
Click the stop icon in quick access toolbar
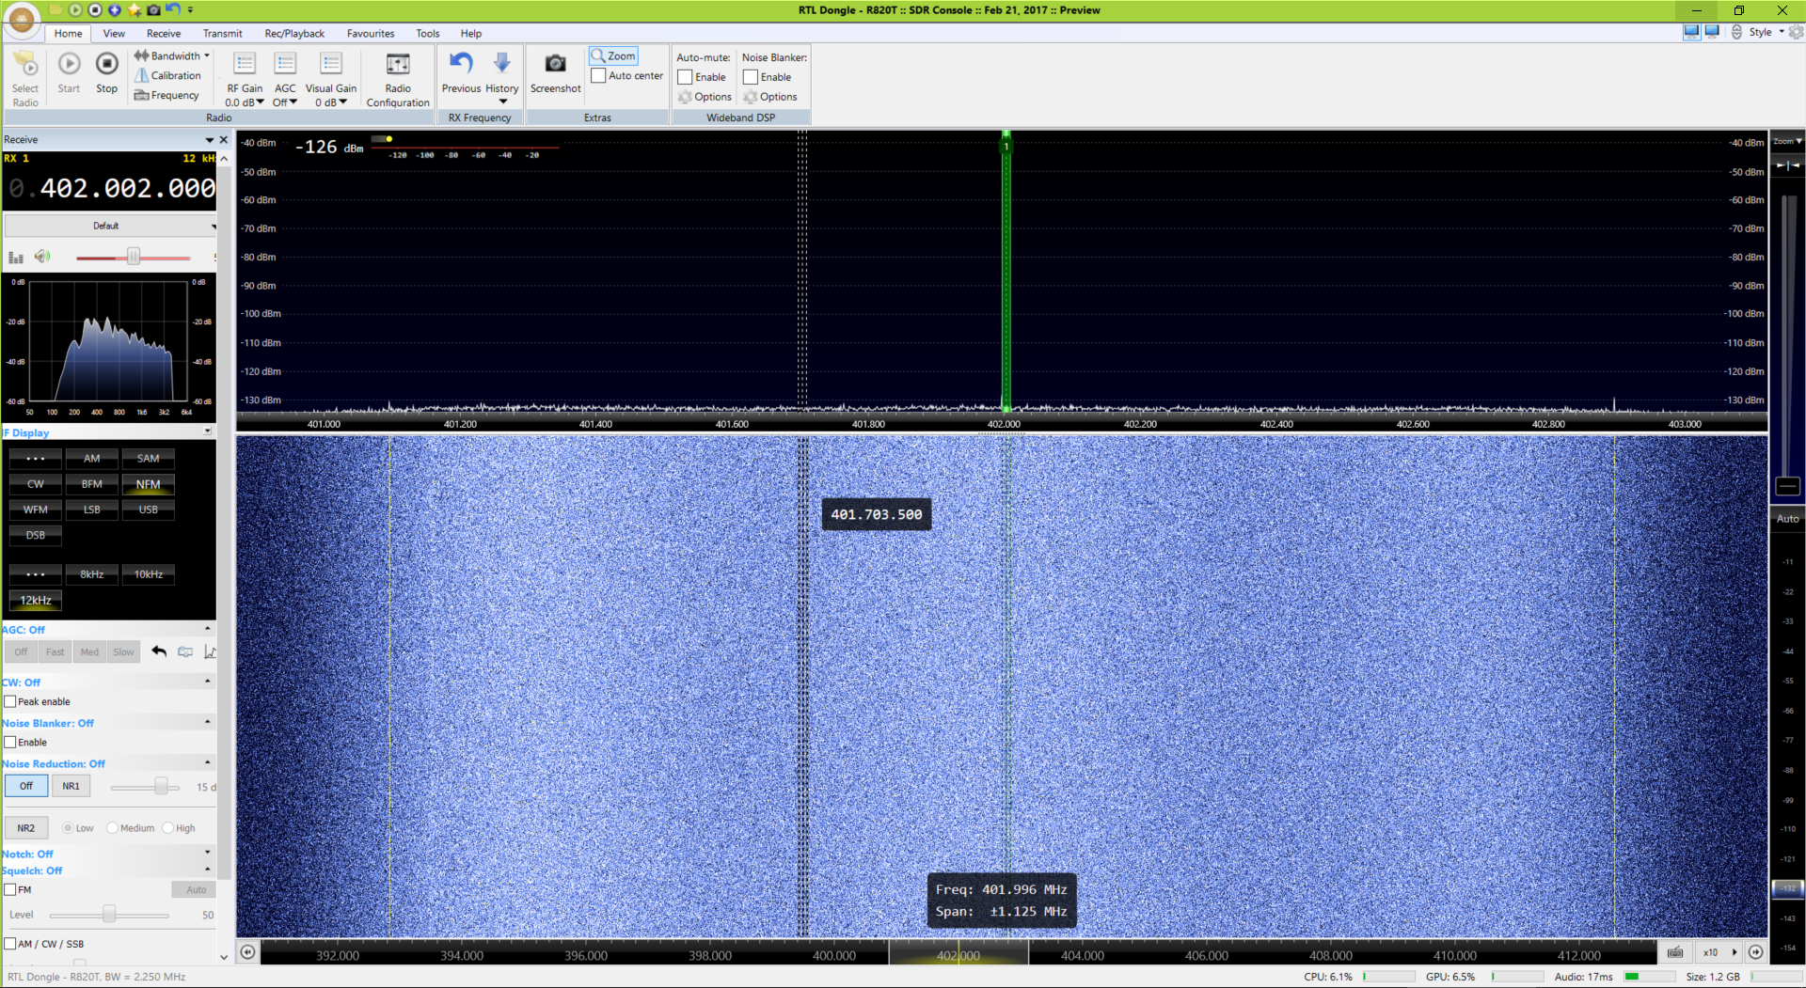point(95,9)
